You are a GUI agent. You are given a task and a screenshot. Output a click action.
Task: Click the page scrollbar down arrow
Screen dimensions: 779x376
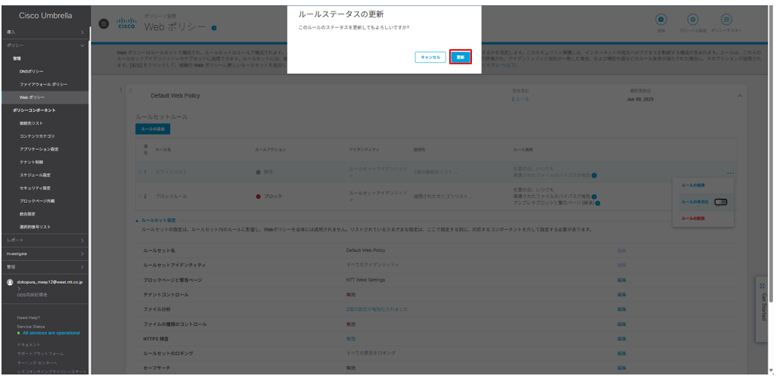pyautogui.click(x=771, y=371)
